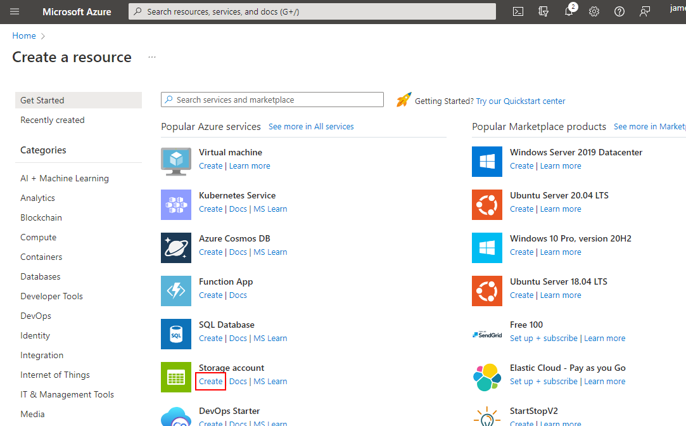Viewport: 686px width, 426px height.
Task: Focus the Search resources, services, and docs box
Action: pos(312,11)
